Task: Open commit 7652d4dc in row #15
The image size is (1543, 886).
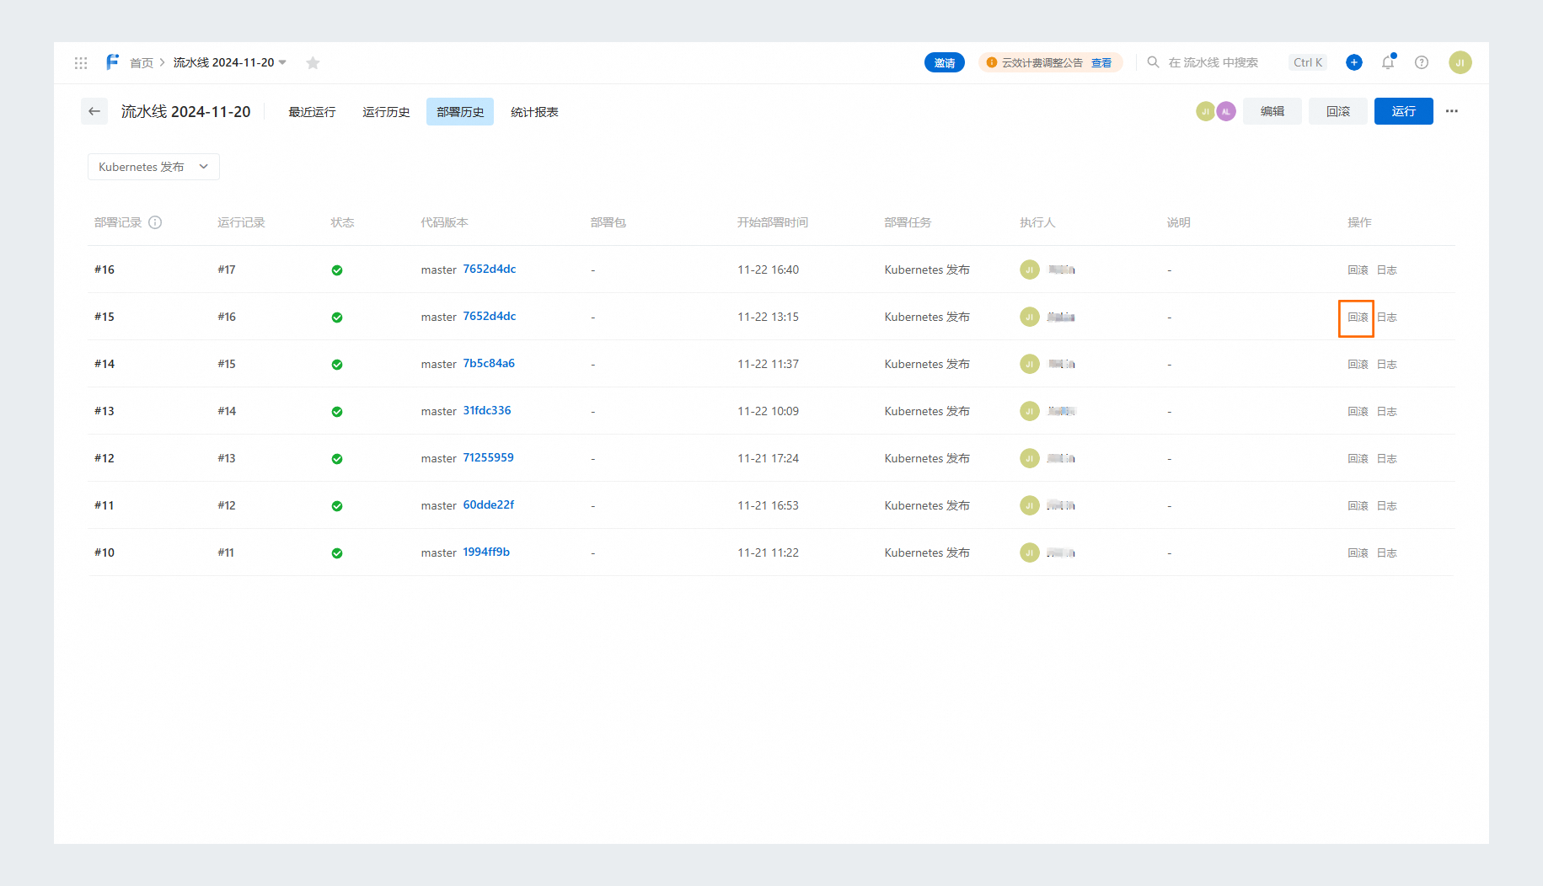Action: pos(490,317)
